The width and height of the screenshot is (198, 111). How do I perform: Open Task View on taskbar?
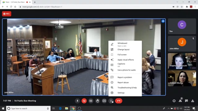[x=54, y=108]
